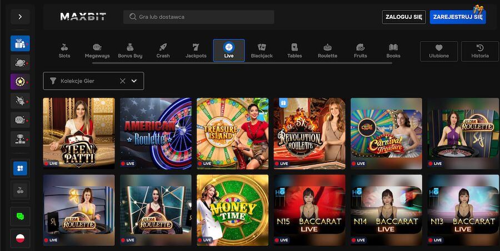Click the 777 slot icon in sidebar
Screen dimensions: 500x251
(x=20, y=119)
